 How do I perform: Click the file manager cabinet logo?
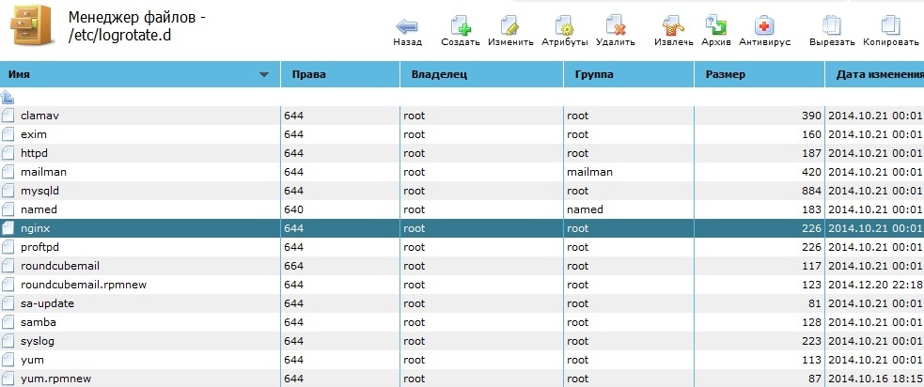click(x=32, y=27)
